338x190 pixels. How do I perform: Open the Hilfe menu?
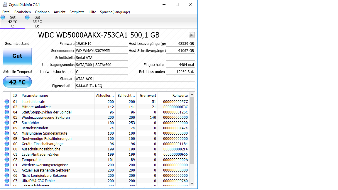click(x=92, y=12)
